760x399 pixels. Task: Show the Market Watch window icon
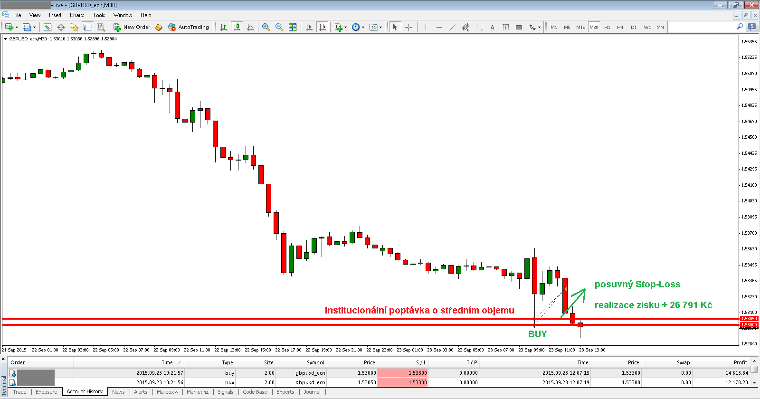[x=47, y=27]
